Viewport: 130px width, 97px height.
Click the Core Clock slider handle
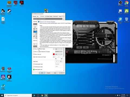91,39
